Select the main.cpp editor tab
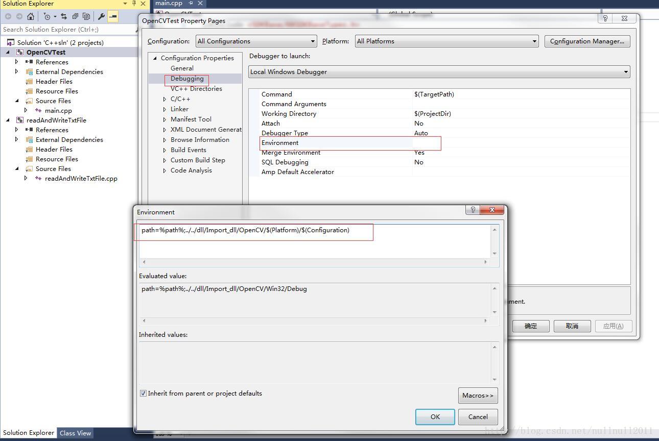 tap(169, 3)
